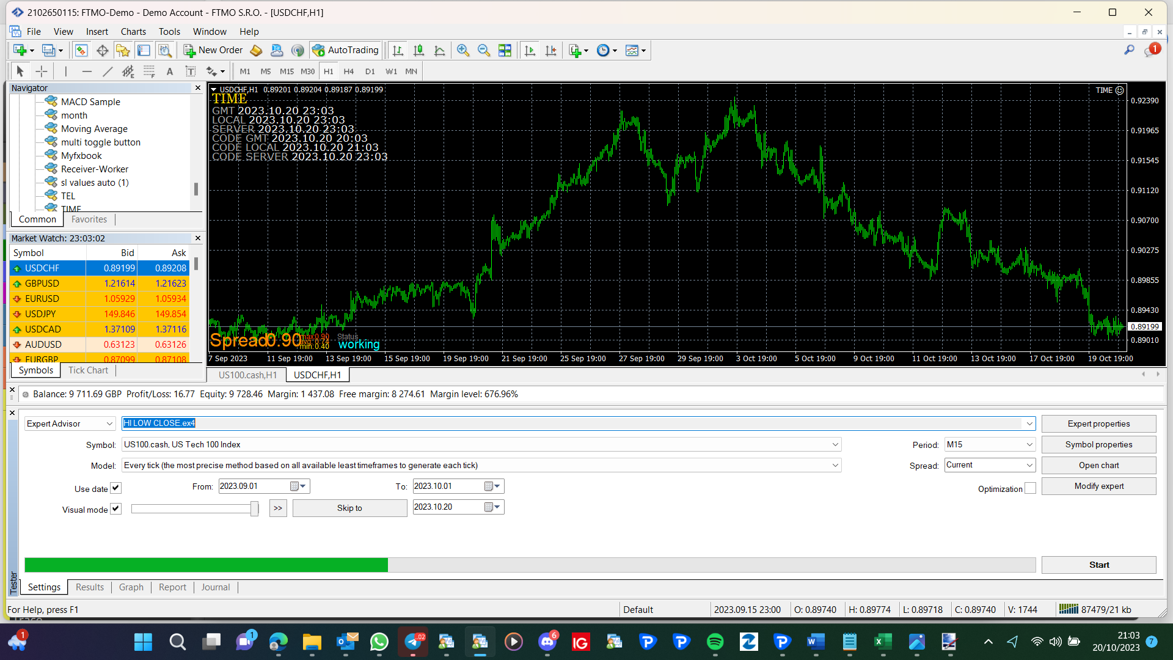This screenshot has width=1173, height=660.
Task: Click the chart zoom in magnifier icon
Action: (463, 50)
